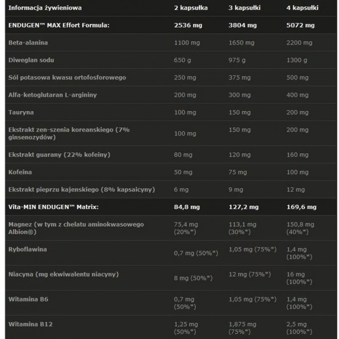
Task: Select "Sól potasowa kwasu ortofosforowego" row label
Action: pos(67,78)
